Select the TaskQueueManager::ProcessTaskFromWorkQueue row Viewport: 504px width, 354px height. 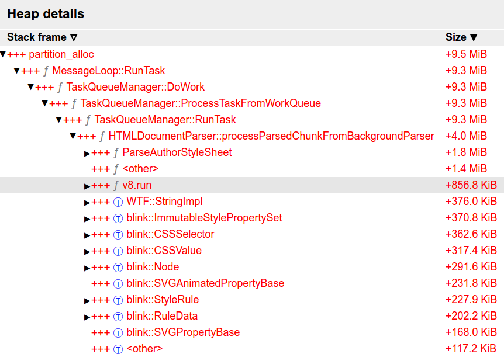pyautogui.click(x=201, y=103)
